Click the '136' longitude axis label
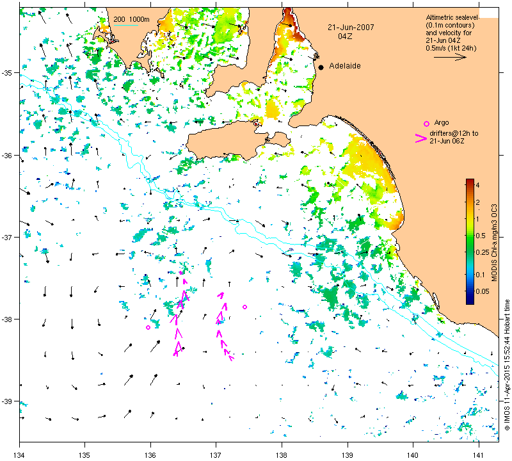This screenshot has width=512, height=461. (x=150, y=455)
